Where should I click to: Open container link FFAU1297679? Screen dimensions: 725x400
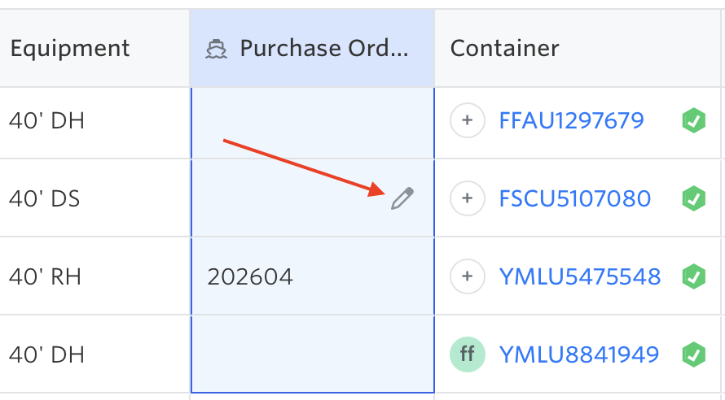[571, 121]
